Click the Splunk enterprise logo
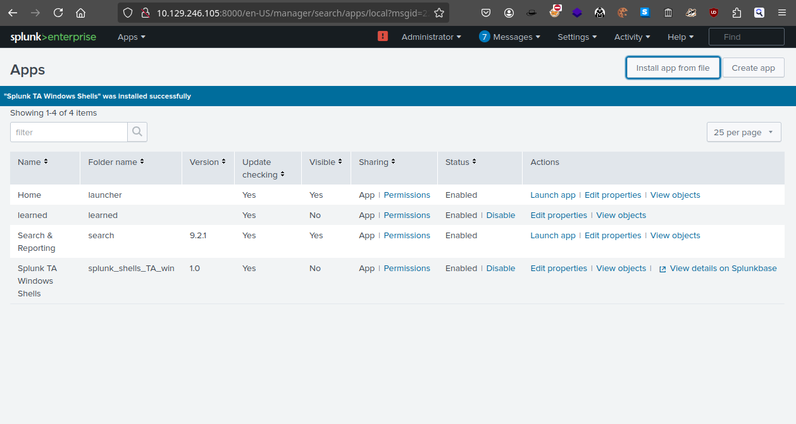Image resolution: width=796 pixels, height=424 pixels. pos(53,37)
